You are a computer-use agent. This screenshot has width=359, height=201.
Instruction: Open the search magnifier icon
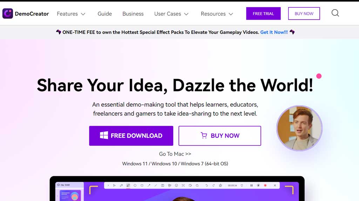pyautogui.click(x=335, y=13)
